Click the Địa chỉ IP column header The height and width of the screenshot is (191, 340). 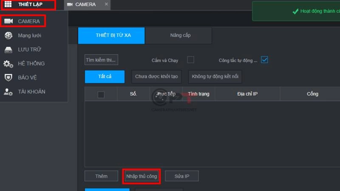247,94
